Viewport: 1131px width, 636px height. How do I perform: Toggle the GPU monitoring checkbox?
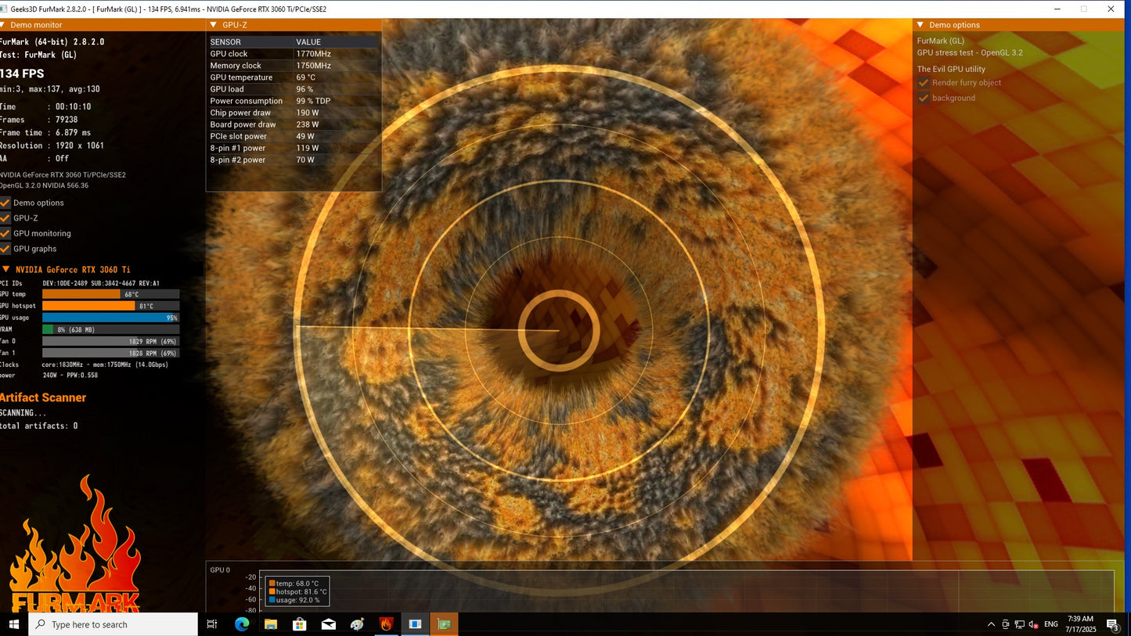5,233
